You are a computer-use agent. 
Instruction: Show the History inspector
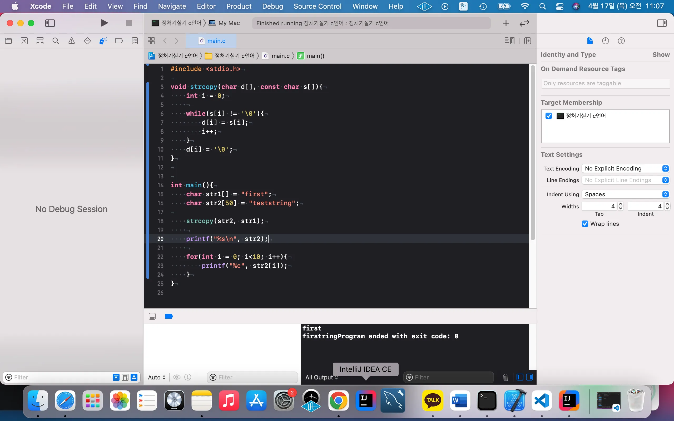606,41
